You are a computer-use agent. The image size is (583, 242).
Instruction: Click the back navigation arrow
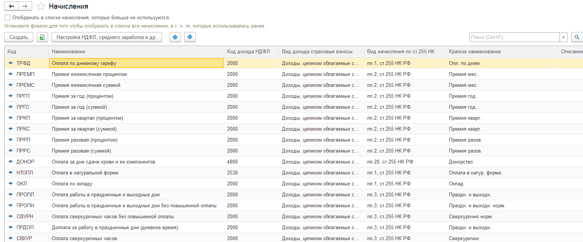[11, 6]
